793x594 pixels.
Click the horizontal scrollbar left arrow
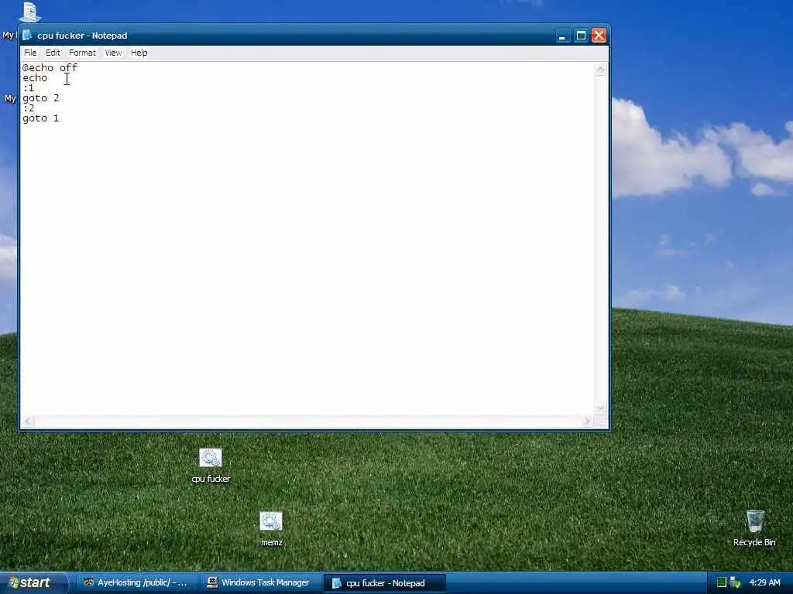click(28, 422)
